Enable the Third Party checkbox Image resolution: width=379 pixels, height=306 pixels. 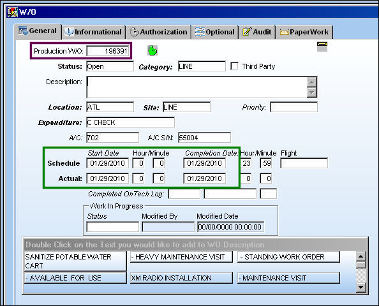click(x=234, y=66)
